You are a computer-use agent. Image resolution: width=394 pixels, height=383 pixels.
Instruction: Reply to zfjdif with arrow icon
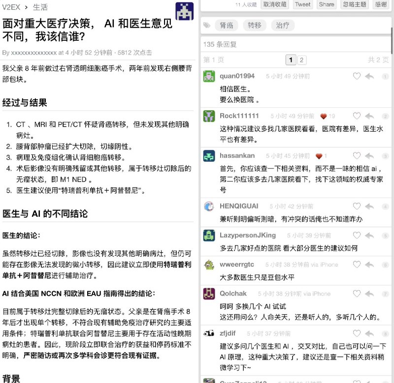(x=369, y=334)
